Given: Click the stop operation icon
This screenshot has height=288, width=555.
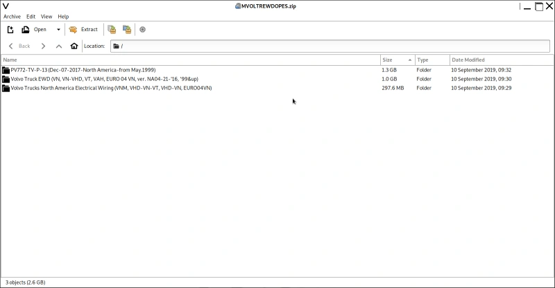Looking at the screenshot, I should (x=142, y=30).
